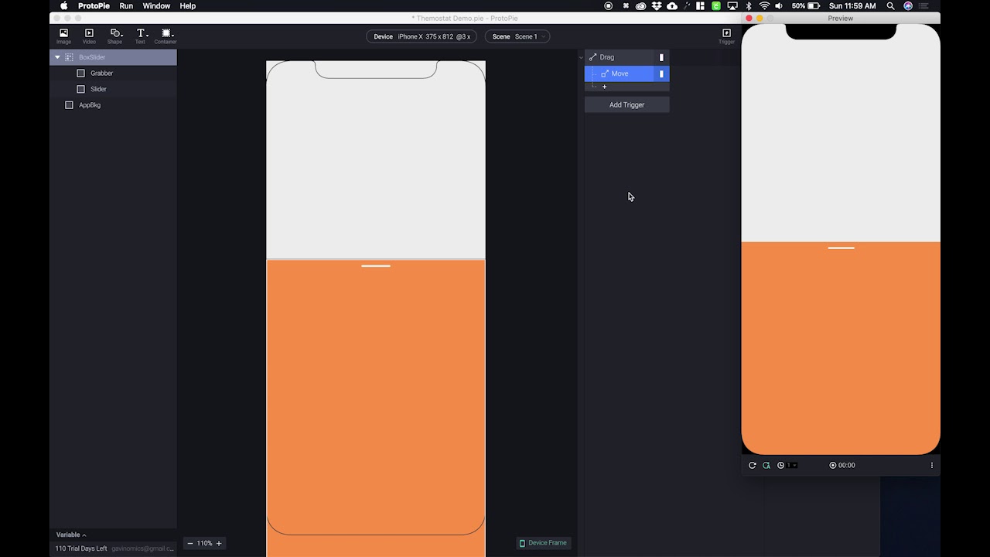
Task: Click the Creative Cloud menu bar icon
Action: point(640,6)
